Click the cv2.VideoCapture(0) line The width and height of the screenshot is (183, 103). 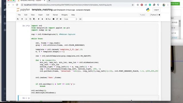pyautogui.click(x=53, y=34)
